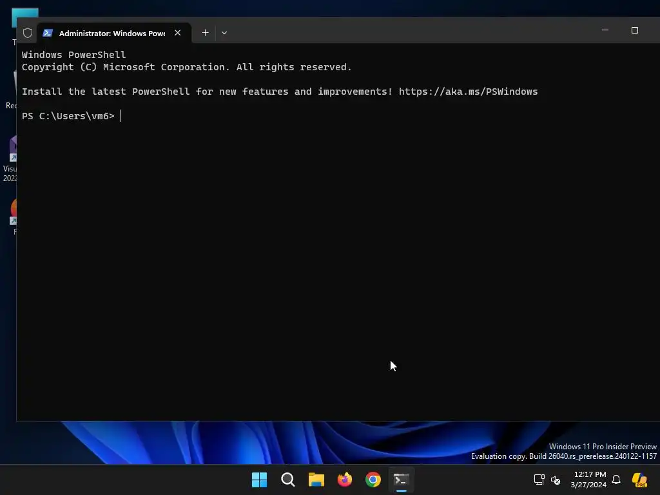
Task: Open the Copilot preview icon in taskbar
Action: [639, 480]
